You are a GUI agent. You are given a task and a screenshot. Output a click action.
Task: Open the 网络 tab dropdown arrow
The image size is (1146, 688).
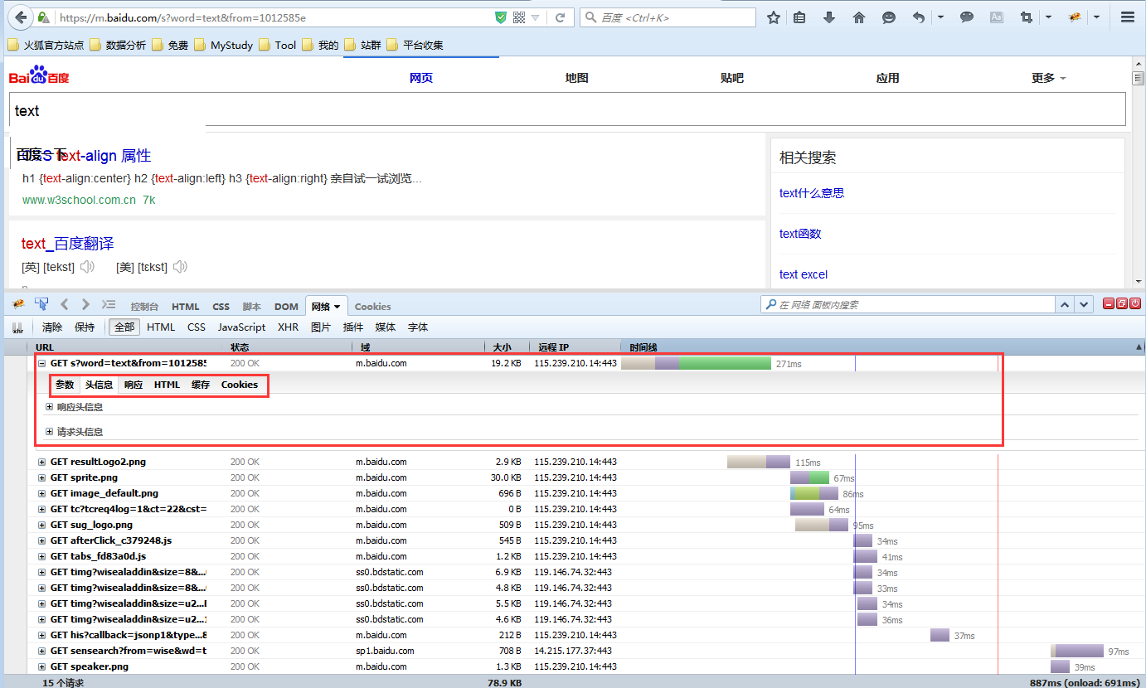point(337,308)
